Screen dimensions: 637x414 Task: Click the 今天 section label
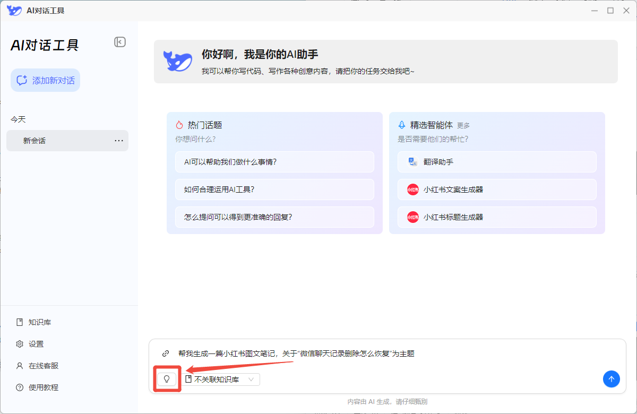pos(18,119)
